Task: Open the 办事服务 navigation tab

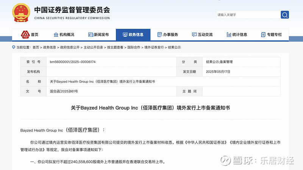Action: point(168,34)
